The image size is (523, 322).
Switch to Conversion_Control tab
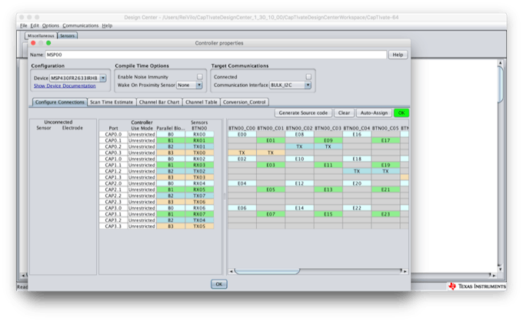pos(244,102)
